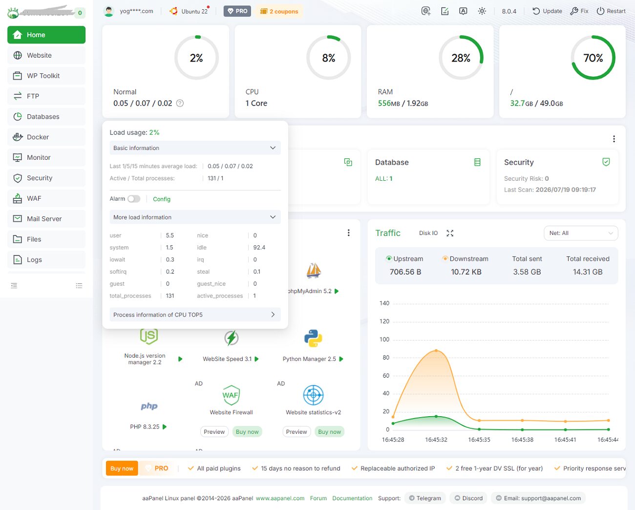Preview Website statistics-v2 plugin
The height and width of the screenshot is (510, 635).
[x=296, y=432]
